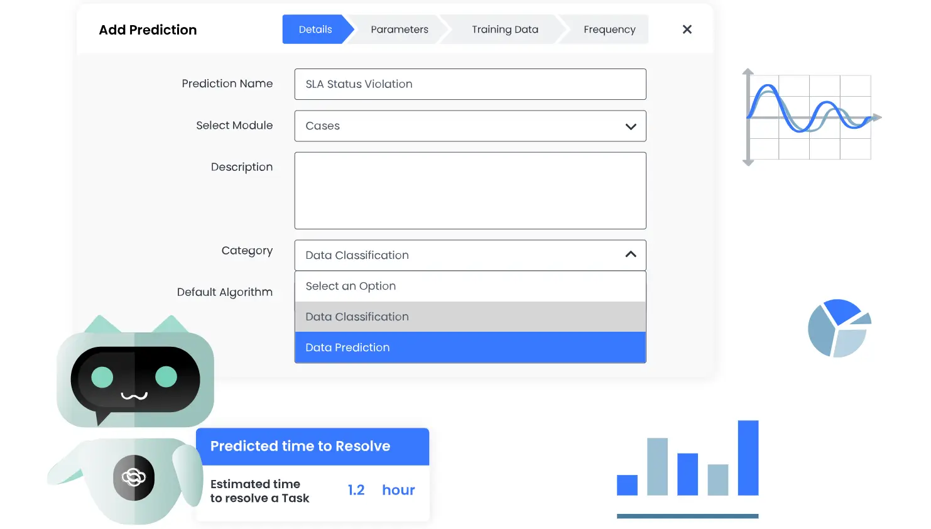931x529 pixels.
Task: Click the tallest blue bar in the chart
Action: coord(748,459)
